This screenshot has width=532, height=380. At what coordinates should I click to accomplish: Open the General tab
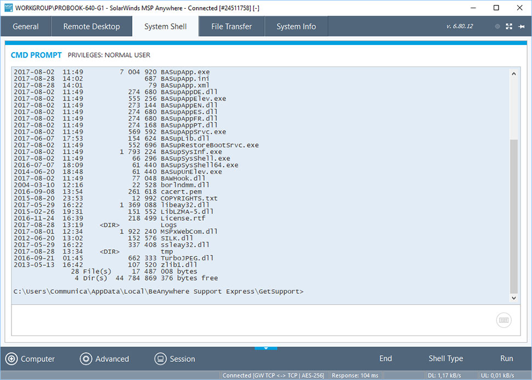[26, 26]
